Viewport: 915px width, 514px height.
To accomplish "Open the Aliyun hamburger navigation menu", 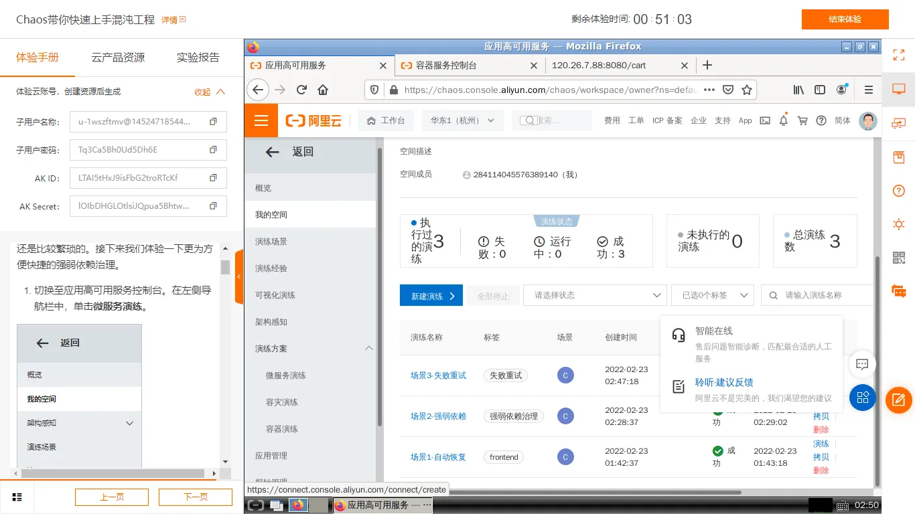I will (261, 120).
